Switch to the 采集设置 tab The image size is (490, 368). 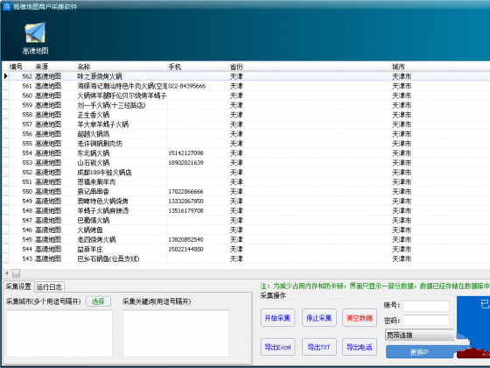click(18, 287)
